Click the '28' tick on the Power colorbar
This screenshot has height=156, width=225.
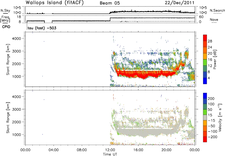pos(210,41)
